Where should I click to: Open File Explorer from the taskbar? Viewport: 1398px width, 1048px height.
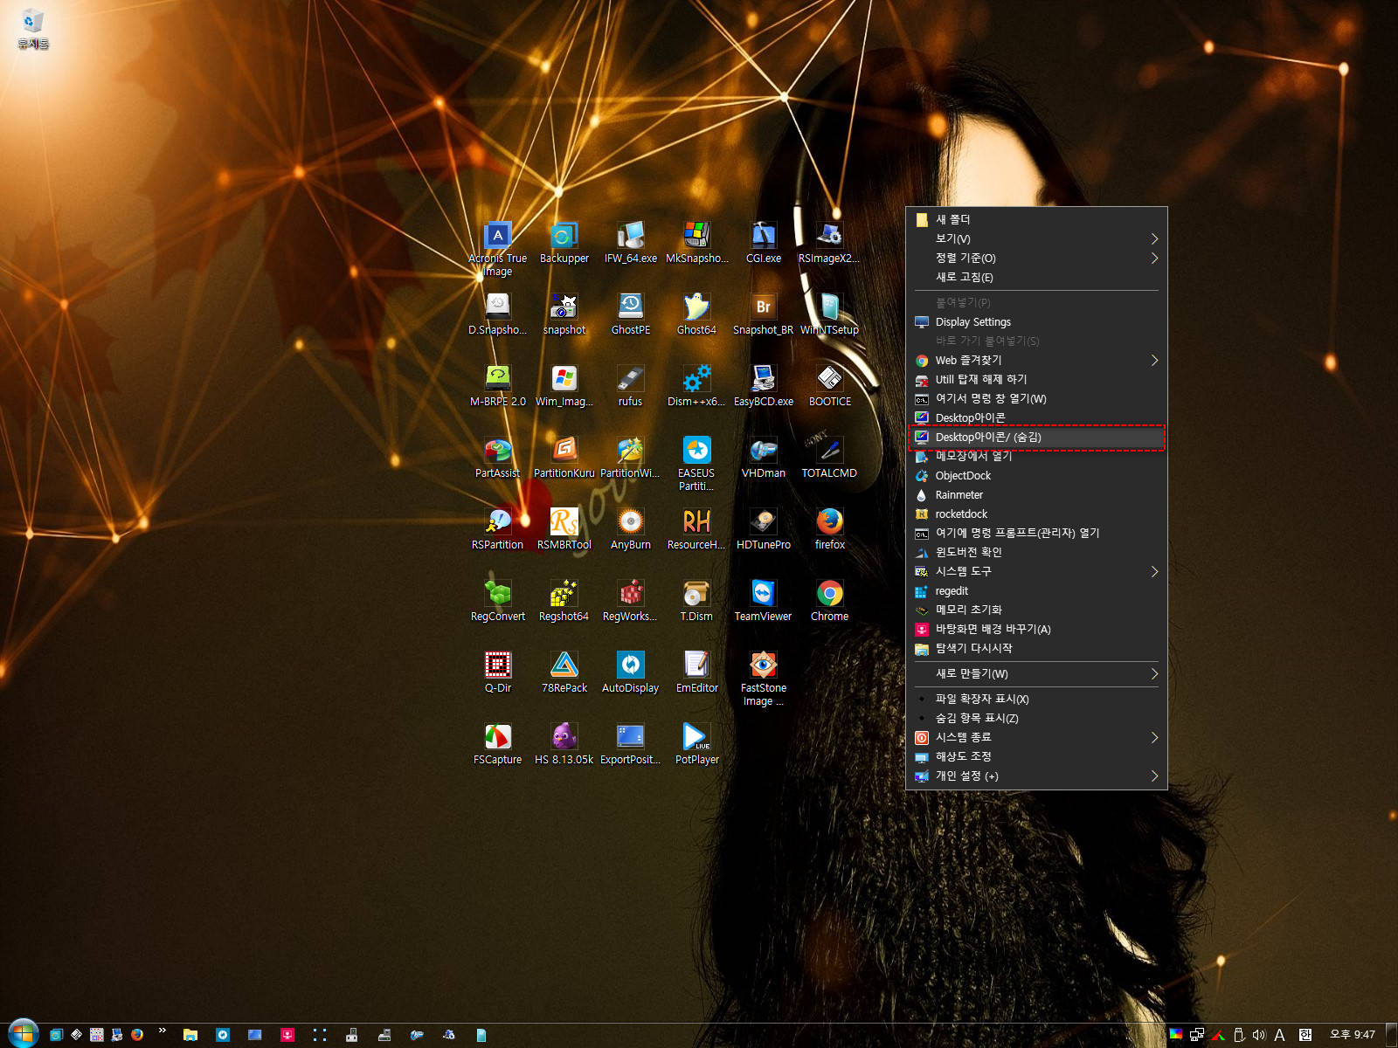pyautogui.click(x=190, y=1035)
